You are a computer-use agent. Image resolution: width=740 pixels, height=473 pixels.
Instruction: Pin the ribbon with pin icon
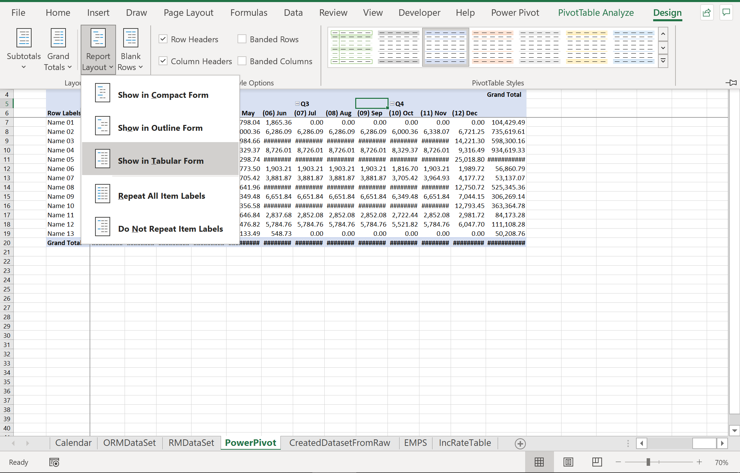731,82
